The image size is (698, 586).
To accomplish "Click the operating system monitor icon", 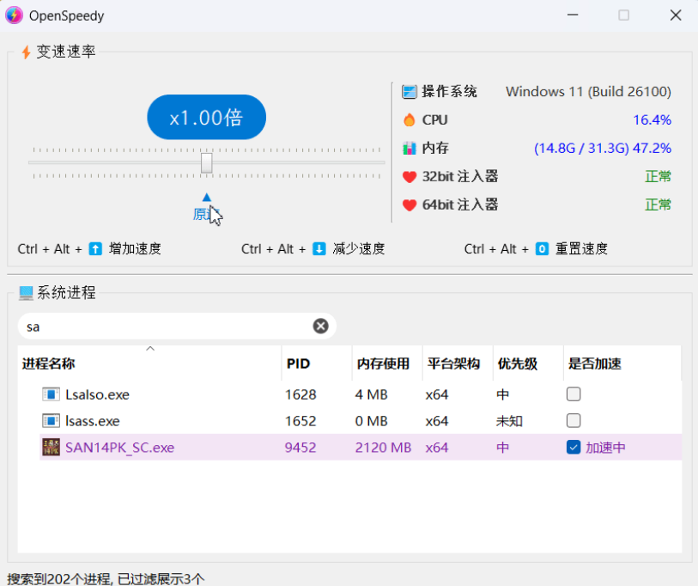I will click(409, 92).
